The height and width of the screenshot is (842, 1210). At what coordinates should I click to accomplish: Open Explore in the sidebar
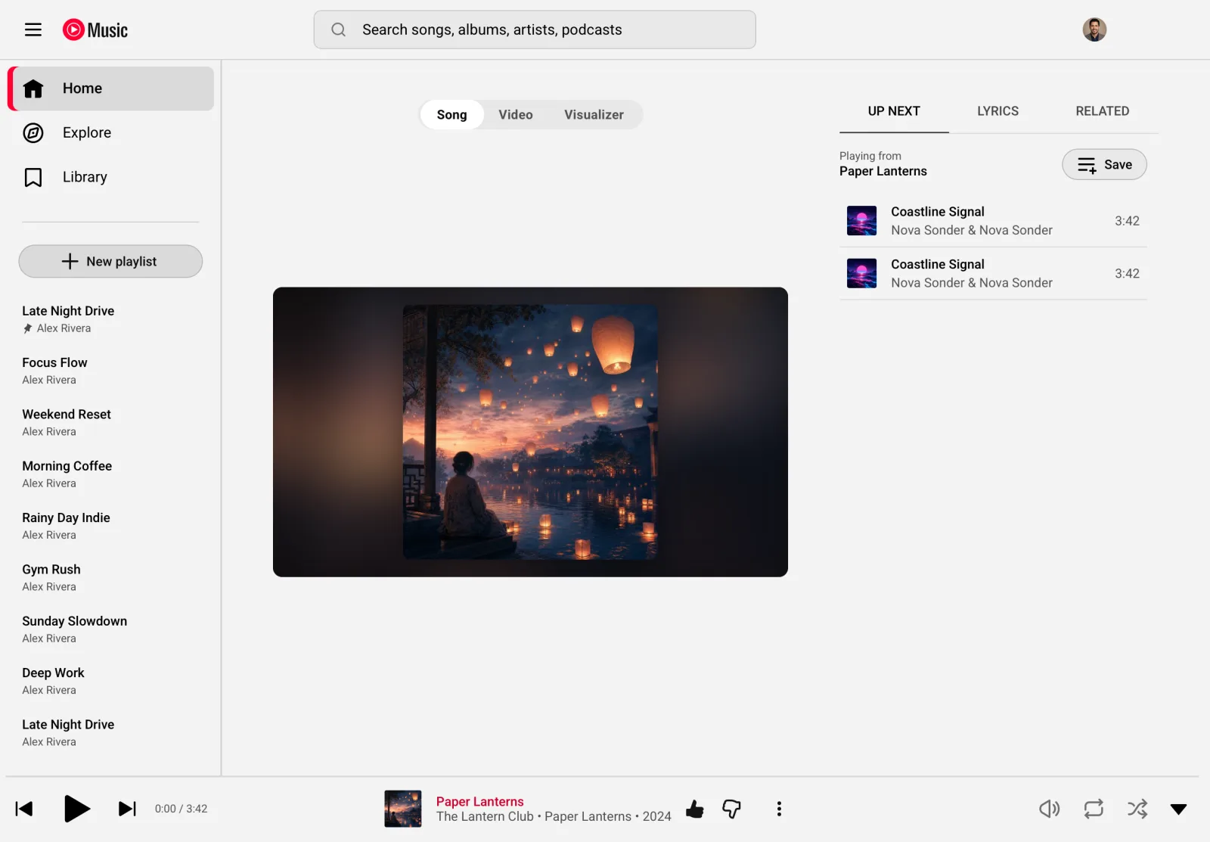(x=111, y=133)
